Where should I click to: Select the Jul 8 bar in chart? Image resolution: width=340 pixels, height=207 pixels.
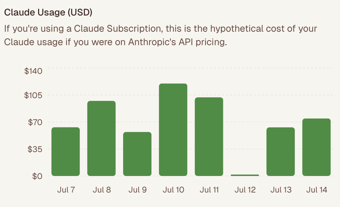[x=101, y=138]
